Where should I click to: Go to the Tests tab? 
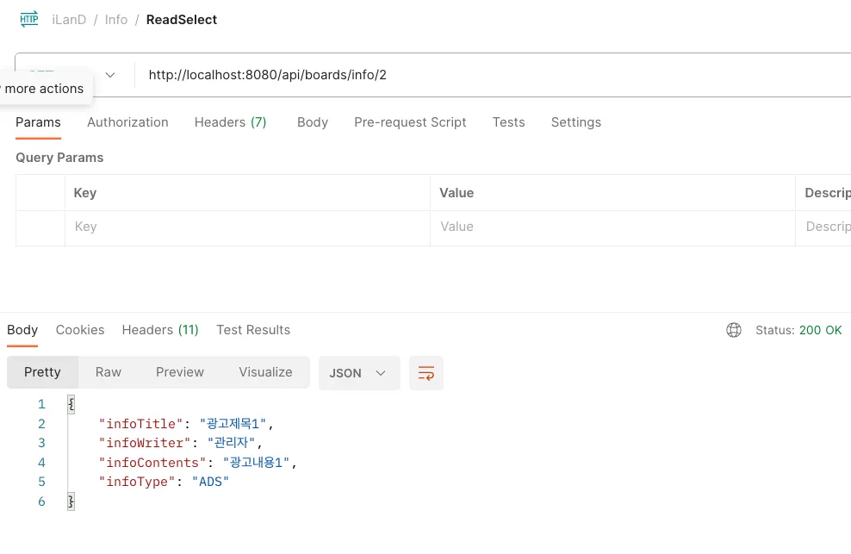point(508,122)
